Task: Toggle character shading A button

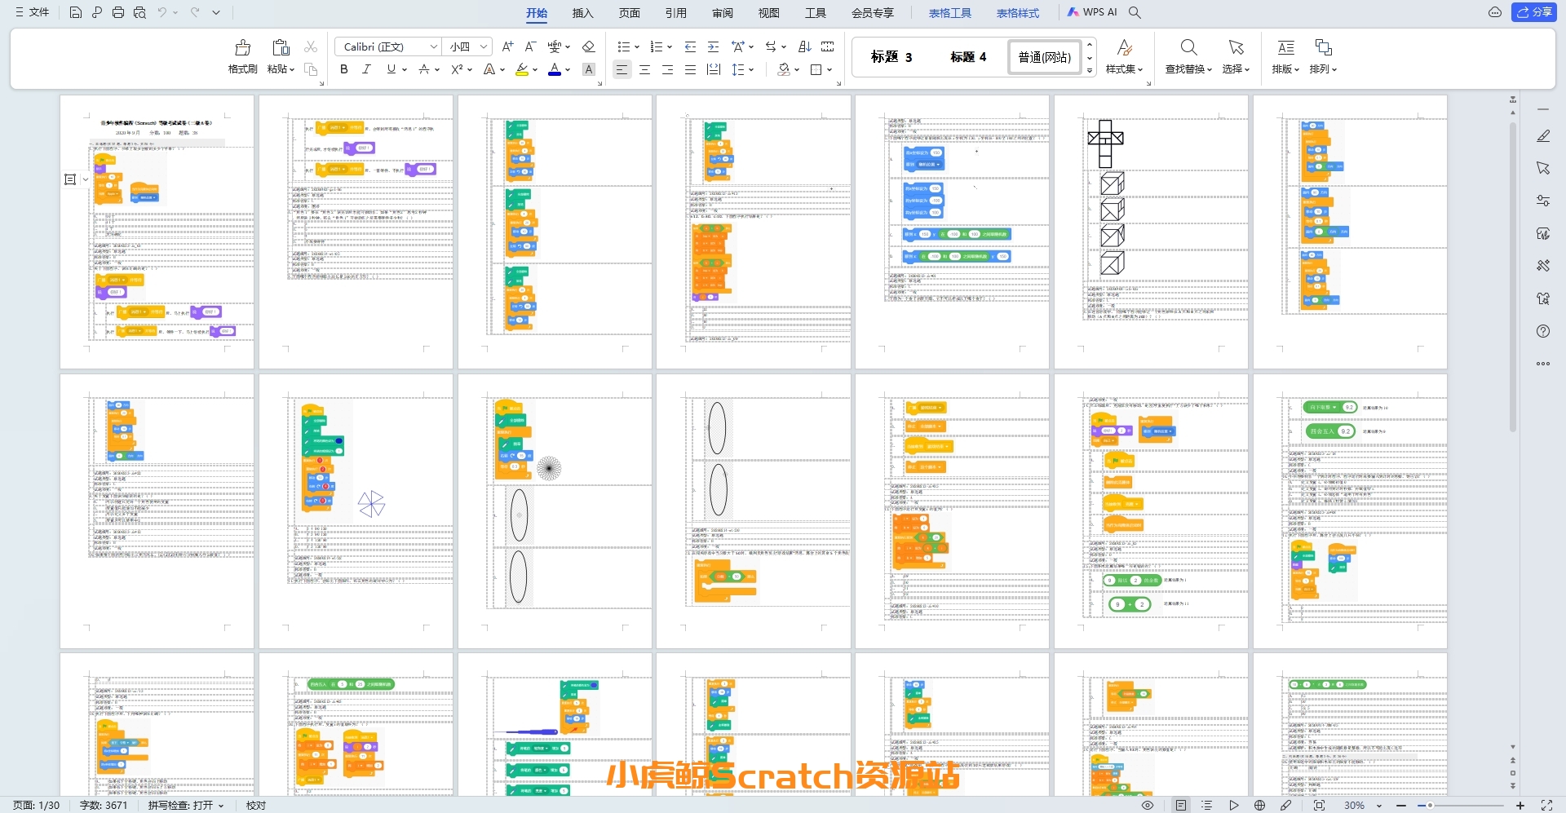Action: click(x=589, y=69)
